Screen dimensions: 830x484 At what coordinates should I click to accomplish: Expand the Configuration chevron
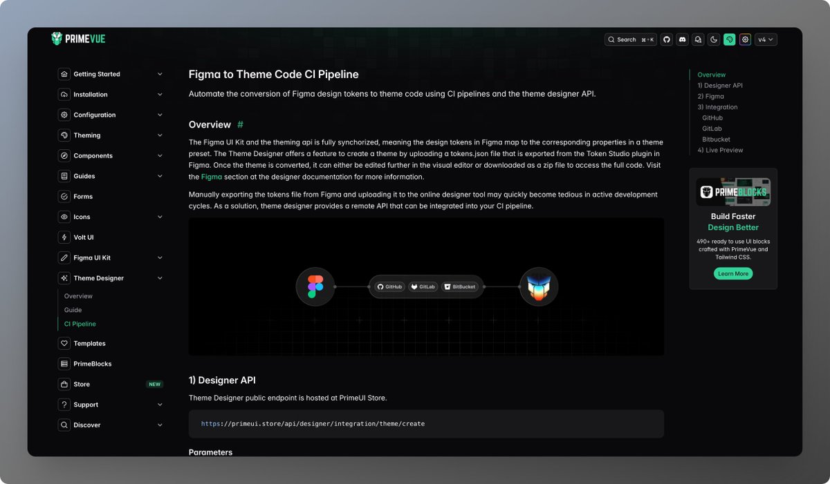[160, 115]
